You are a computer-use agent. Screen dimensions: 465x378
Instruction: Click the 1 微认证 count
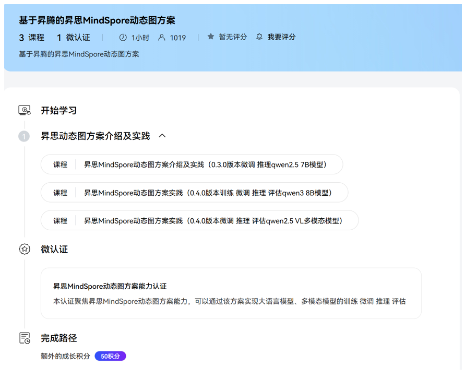point(74,38)
